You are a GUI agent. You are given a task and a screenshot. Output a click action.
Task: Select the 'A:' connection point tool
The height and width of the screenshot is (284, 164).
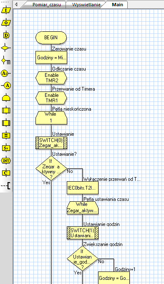point(6,73)
